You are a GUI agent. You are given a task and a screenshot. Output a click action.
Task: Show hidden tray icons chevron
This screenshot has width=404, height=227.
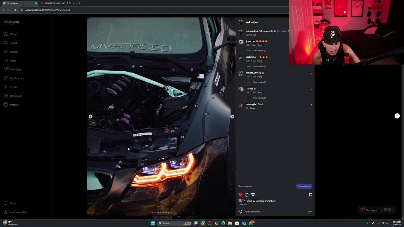click(368, 223)
